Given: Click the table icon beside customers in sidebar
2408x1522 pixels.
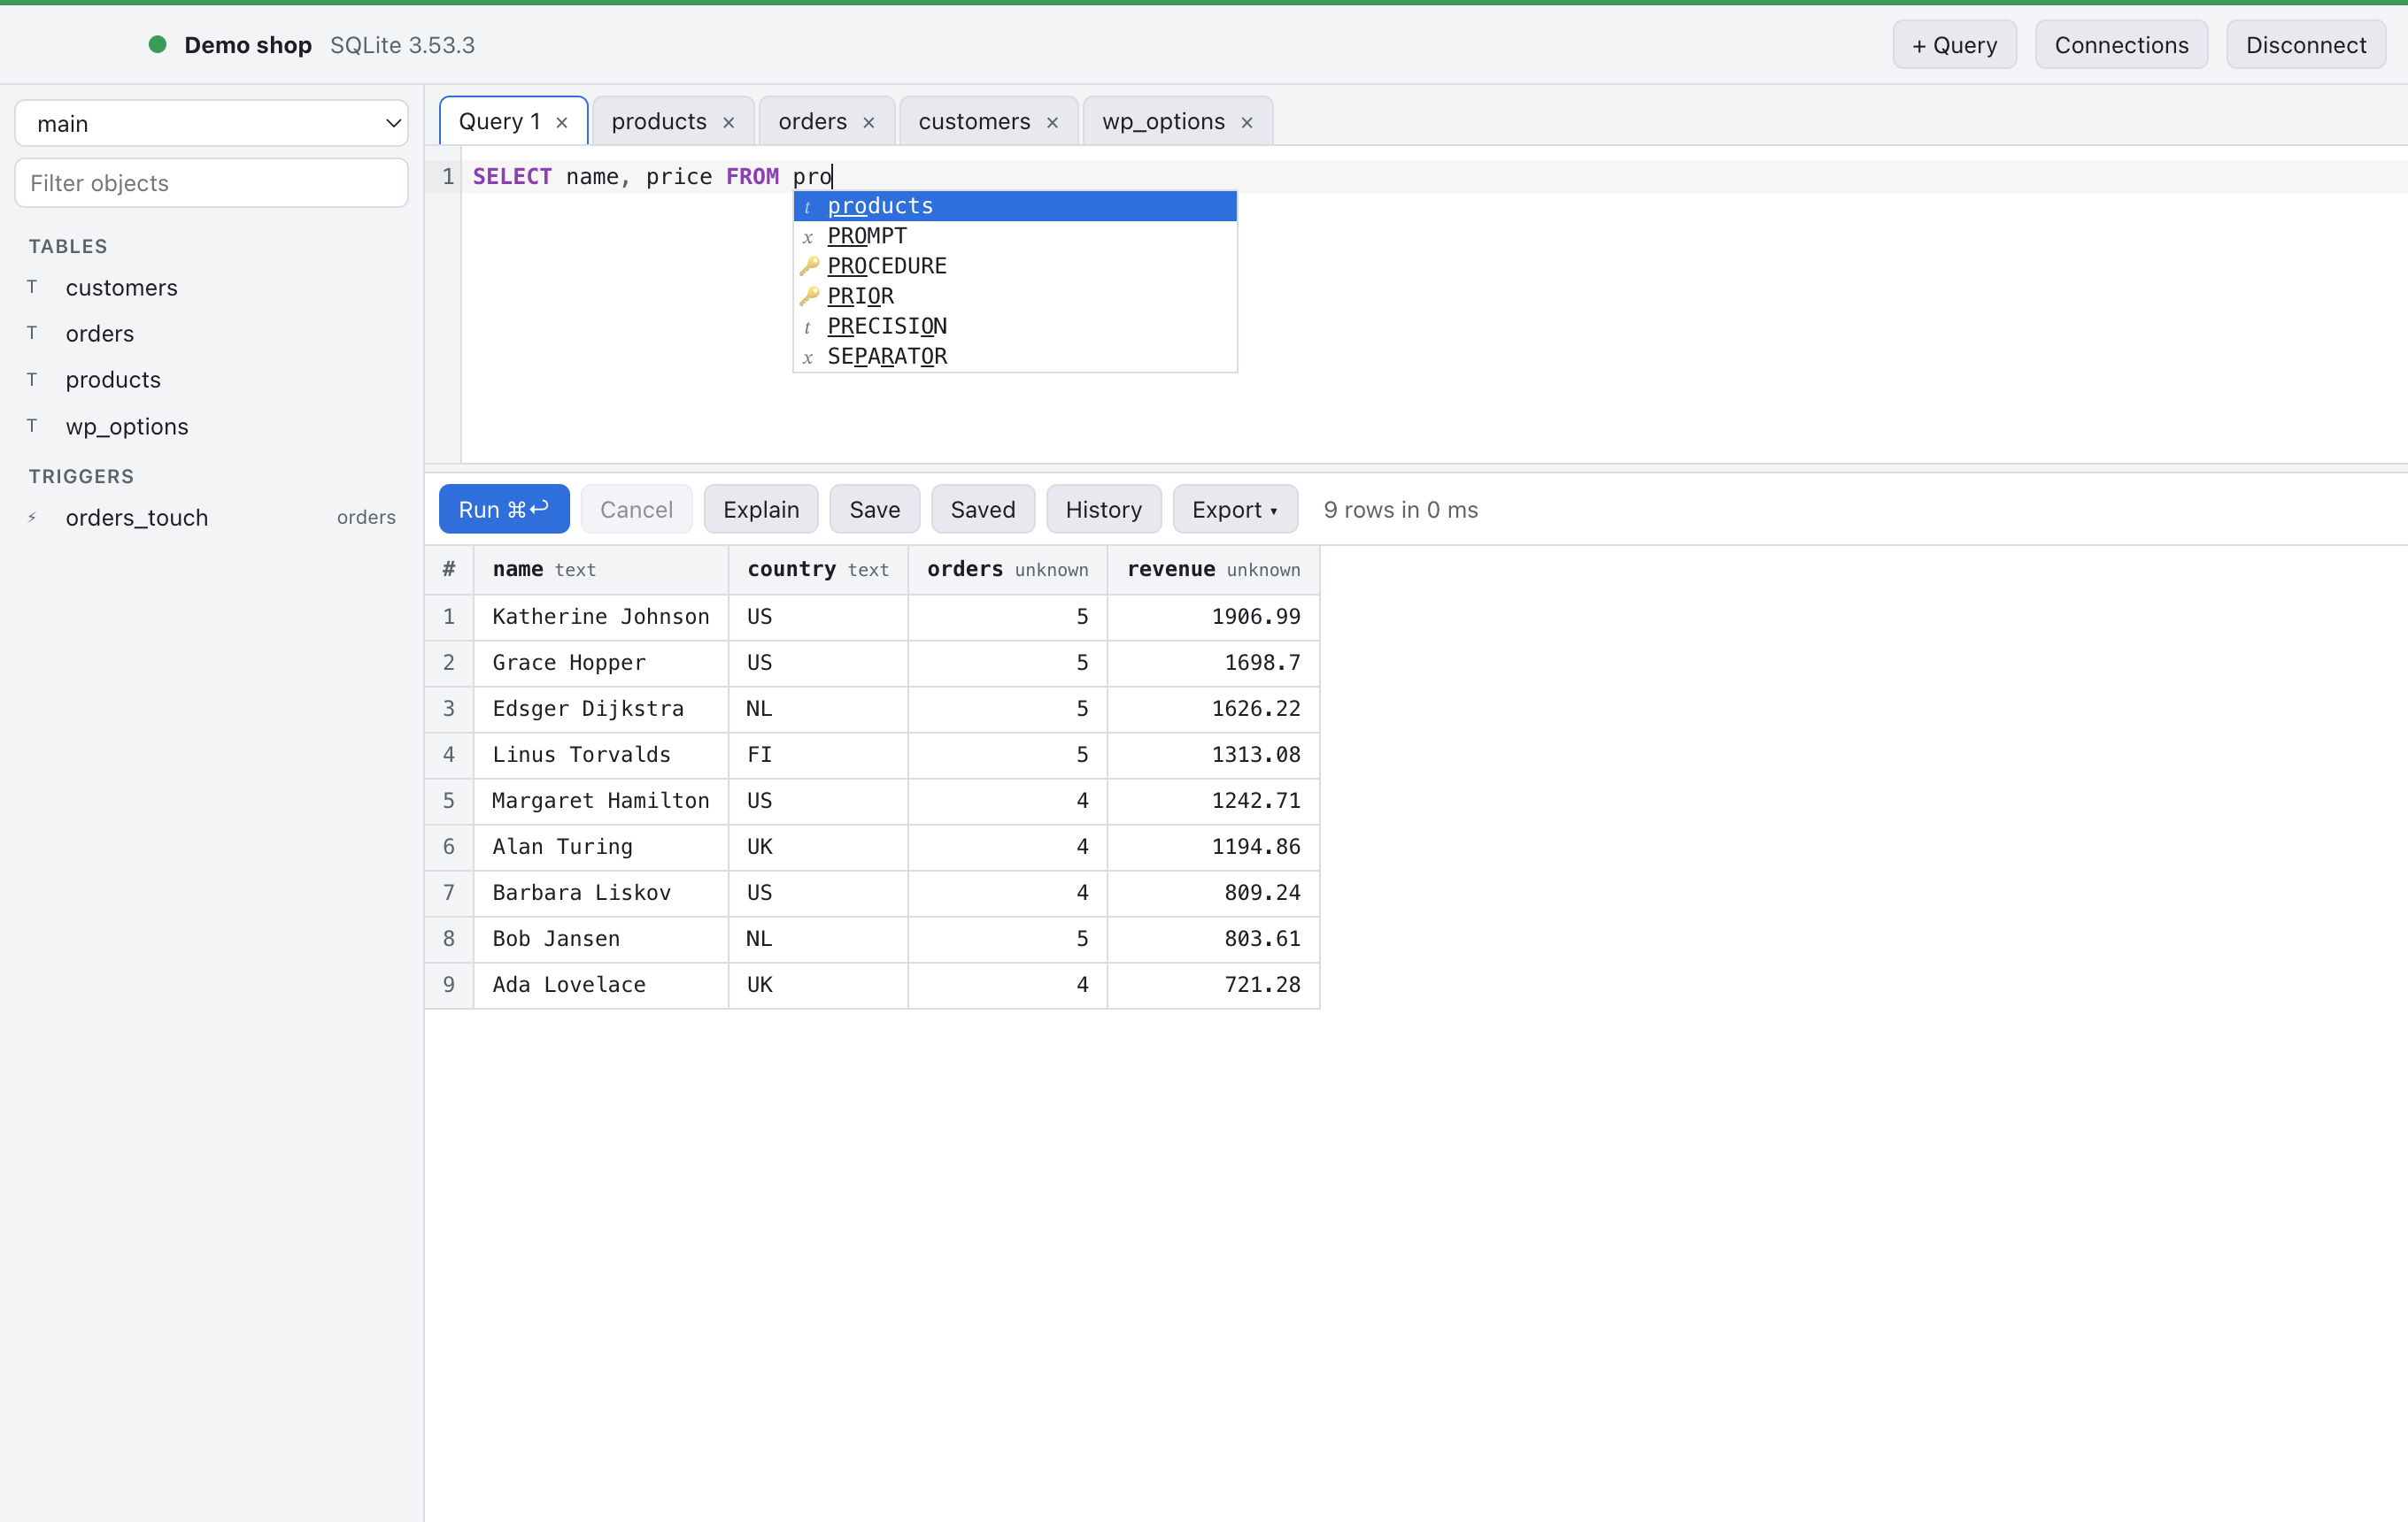Looking at the screenshot, I should pyautogui.click(x=32, y=287).
